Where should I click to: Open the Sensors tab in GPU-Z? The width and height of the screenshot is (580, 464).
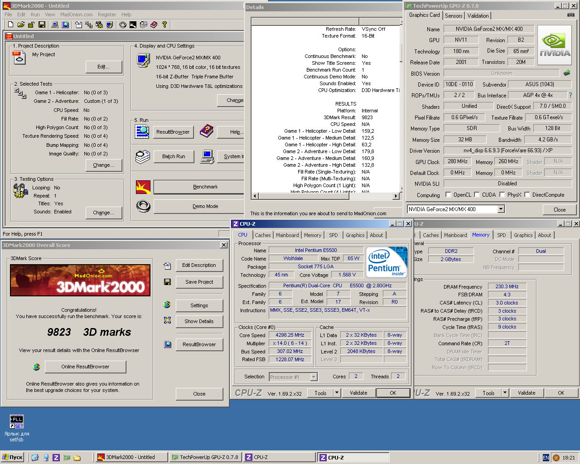click(454, 15)
